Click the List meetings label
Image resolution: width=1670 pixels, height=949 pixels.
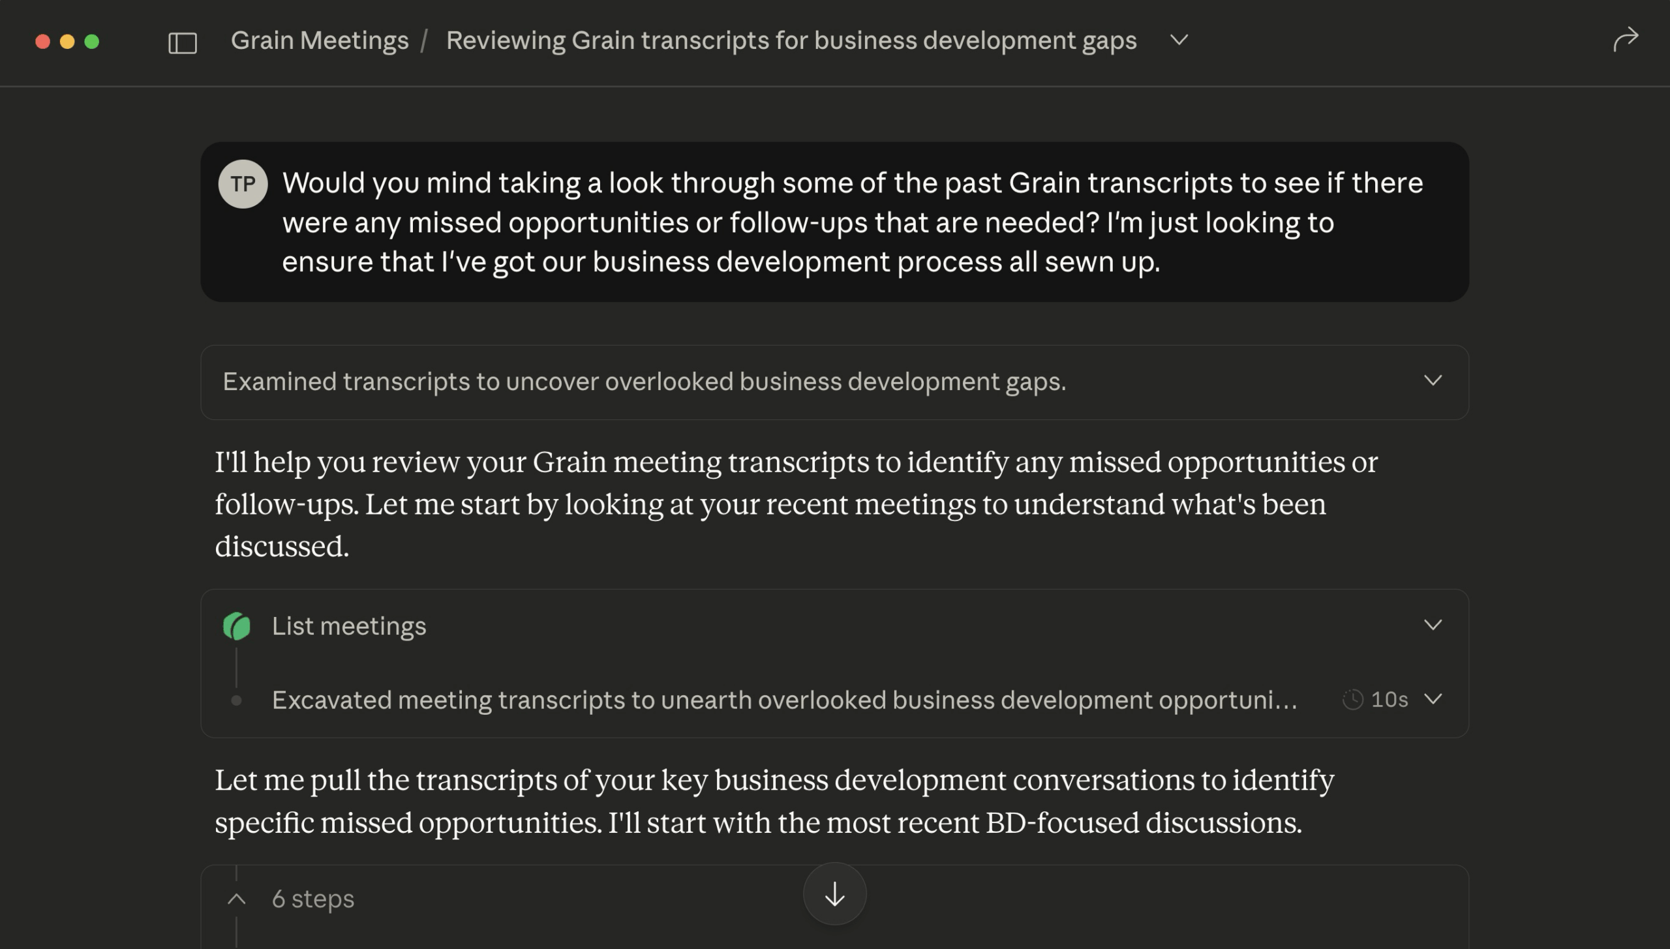pos(349,626)
